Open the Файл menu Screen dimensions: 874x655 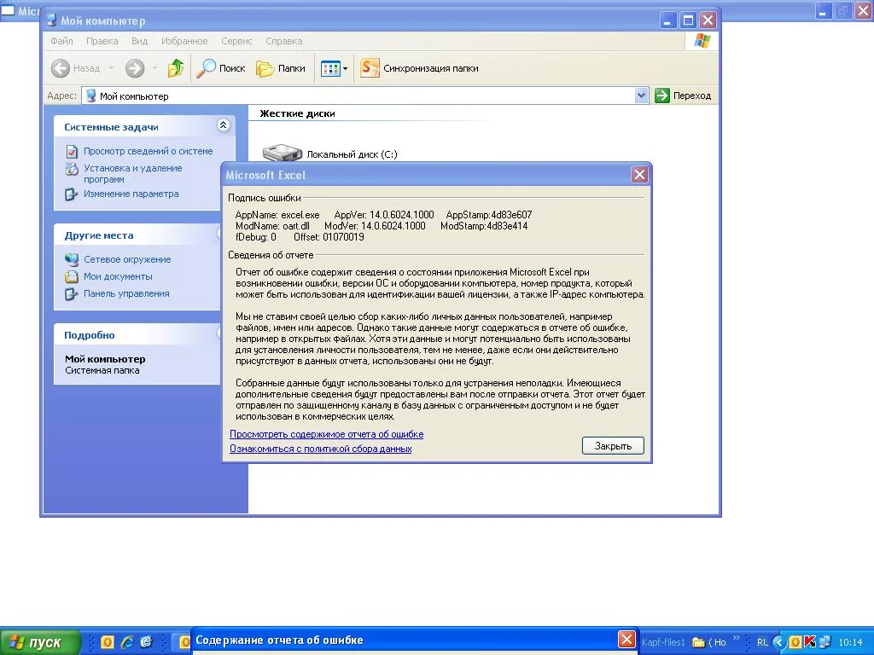[61, 41]
